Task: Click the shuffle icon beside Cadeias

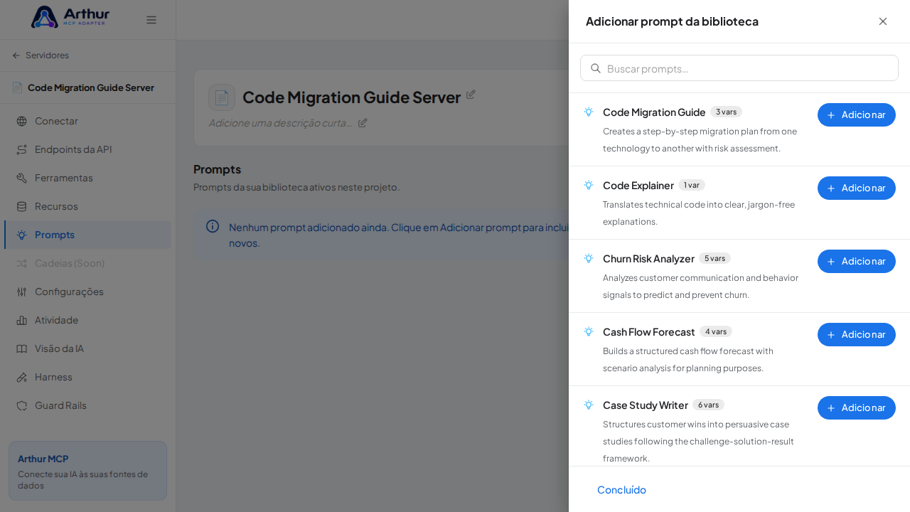Action: point(21,263)
